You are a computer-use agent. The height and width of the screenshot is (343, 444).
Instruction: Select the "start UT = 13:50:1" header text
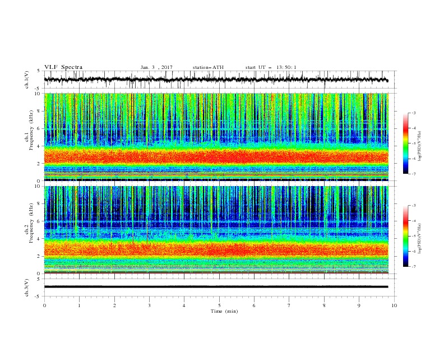[x=271, y=67]
